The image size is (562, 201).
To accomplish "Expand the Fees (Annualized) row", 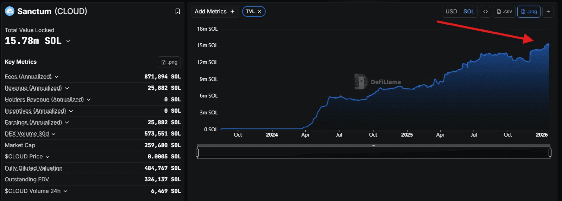I will coord(57,77).
